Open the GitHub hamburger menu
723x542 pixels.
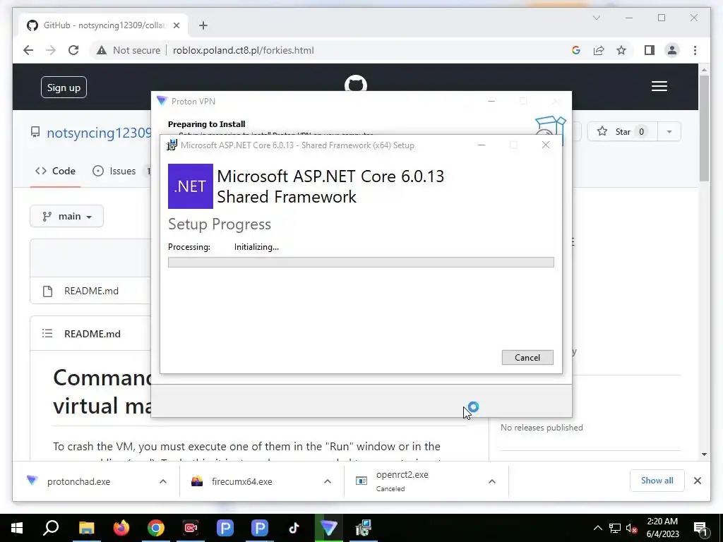click(x=659, y=86)
